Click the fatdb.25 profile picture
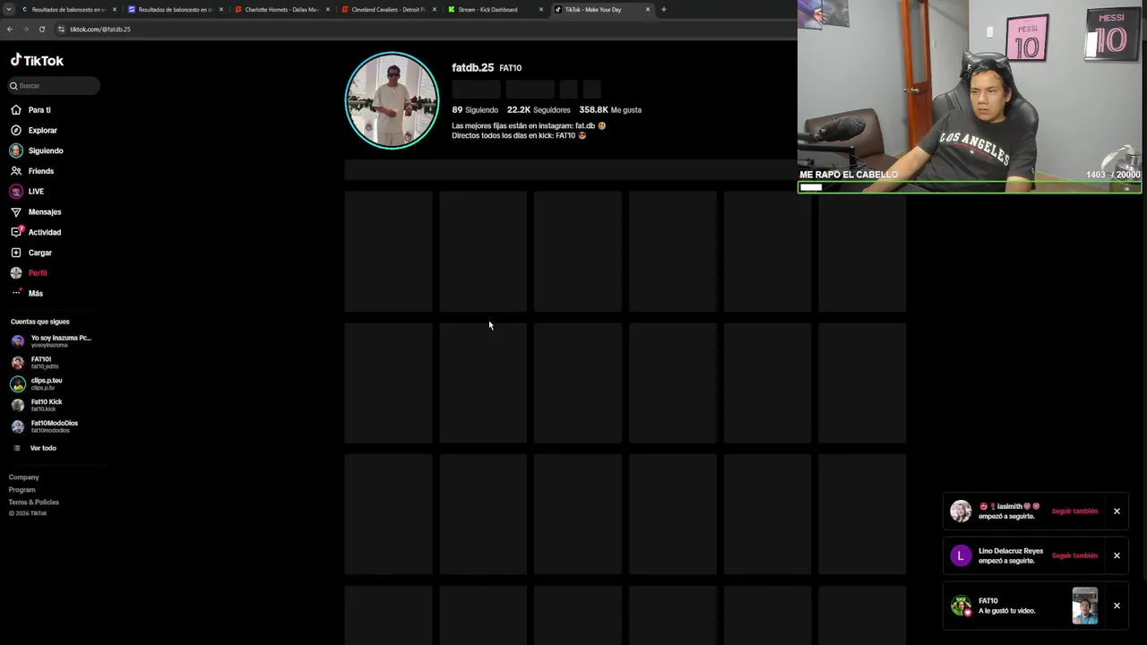Image resolution: width=1147 pixels, height=645 pixels. [x=392, y=100]
